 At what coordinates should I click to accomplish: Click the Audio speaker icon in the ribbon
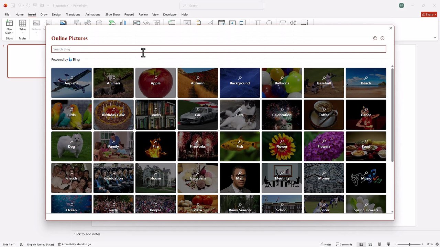293,23
